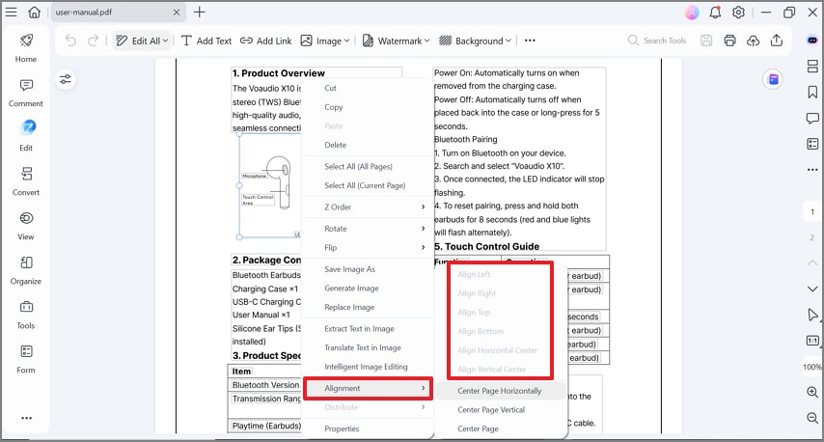The width and height of the screenshot is (824, 442).
Task: Share the document
Action: click(x=777, y=41)
